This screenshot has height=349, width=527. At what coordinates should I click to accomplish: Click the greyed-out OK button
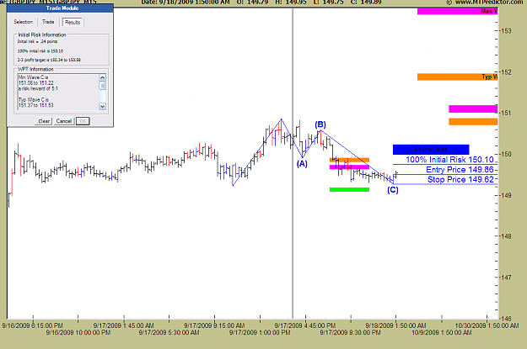(83, 121)
